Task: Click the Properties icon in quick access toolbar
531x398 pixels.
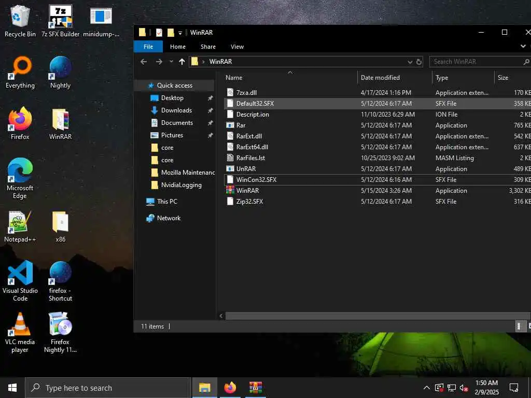Action: pyautogui.click(x=159, y=33)
